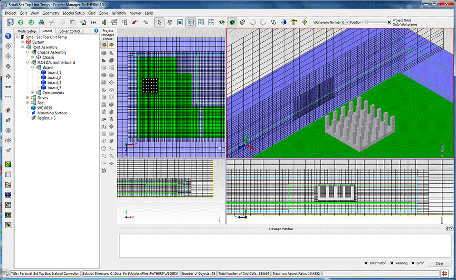Image resolution: width=456 pixels, height=280 pixels.
Task: Click the red Undo arrow icon
Action: (135, 22)
